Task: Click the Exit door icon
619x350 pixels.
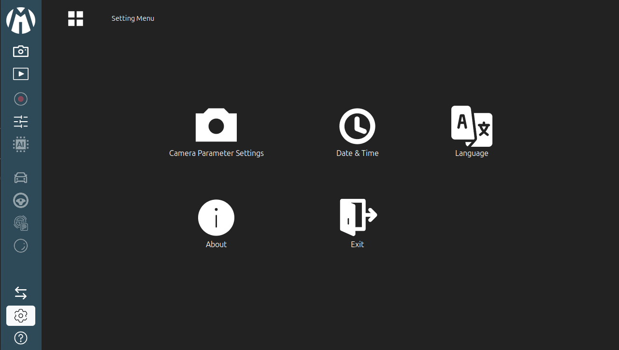Action: [x=358, y=217]
